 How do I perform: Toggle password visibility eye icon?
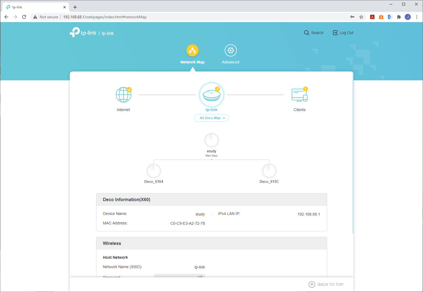(x=200, y=276)
